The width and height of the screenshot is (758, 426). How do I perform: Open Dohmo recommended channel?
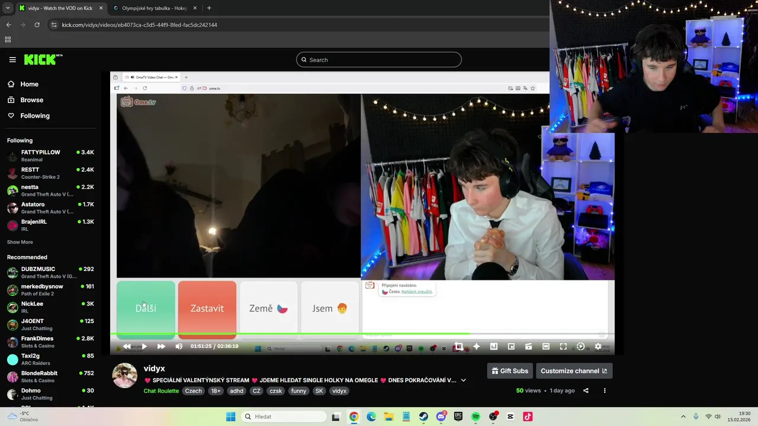pyautogui.click(x=50, y=394)
